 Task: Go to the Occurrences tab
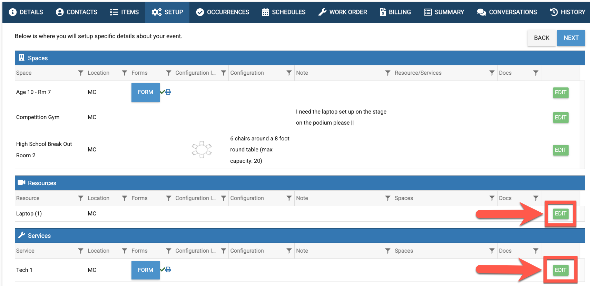click(x=223, y=12)
